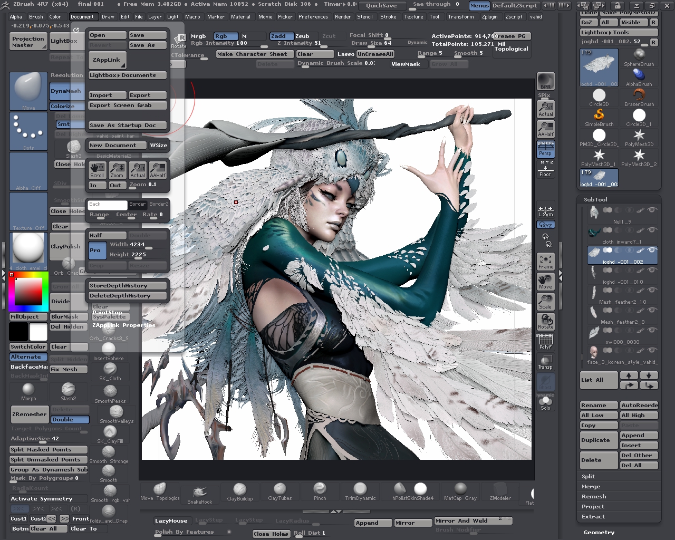Expand the Merge section
675x540 pixels.
[591, 486]
